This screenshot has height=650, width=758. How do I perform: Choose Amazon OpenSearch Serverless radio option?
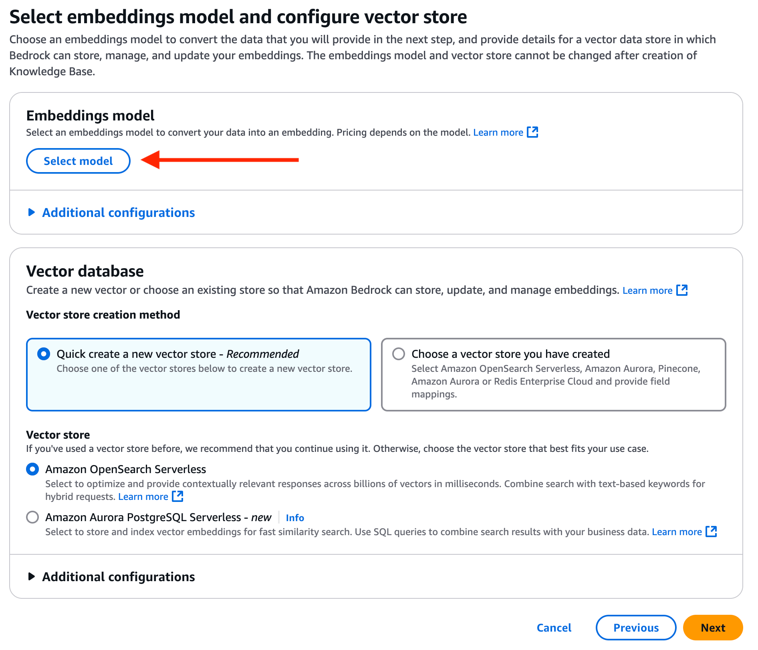(x=32, y=469)
